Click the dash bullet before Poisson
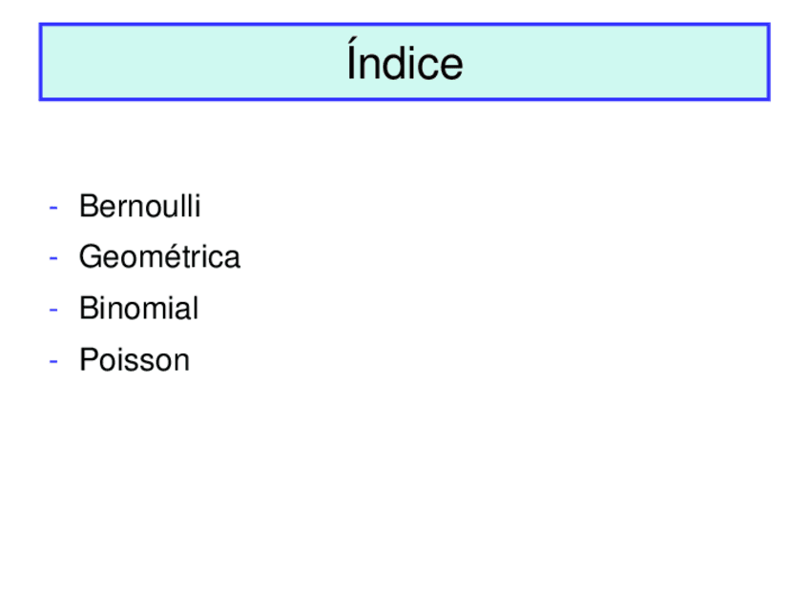The image size is (809, 606). tap(55, 361)
